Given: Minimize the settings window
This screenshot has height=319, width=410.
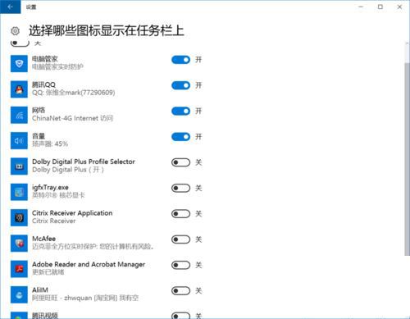Looking at the screenshot, I should pos(361,7).
